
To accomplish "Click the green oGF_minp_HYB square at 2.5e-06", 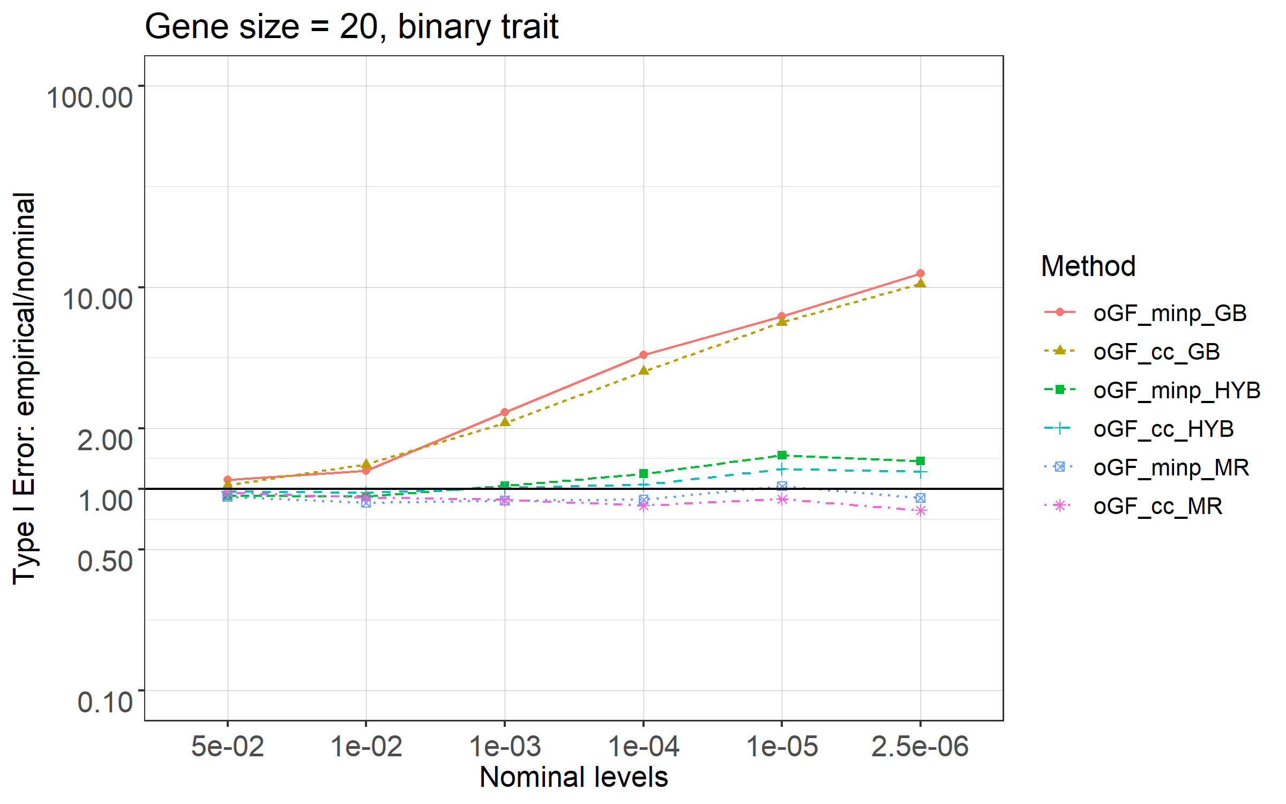I will (x=920, y=461).
